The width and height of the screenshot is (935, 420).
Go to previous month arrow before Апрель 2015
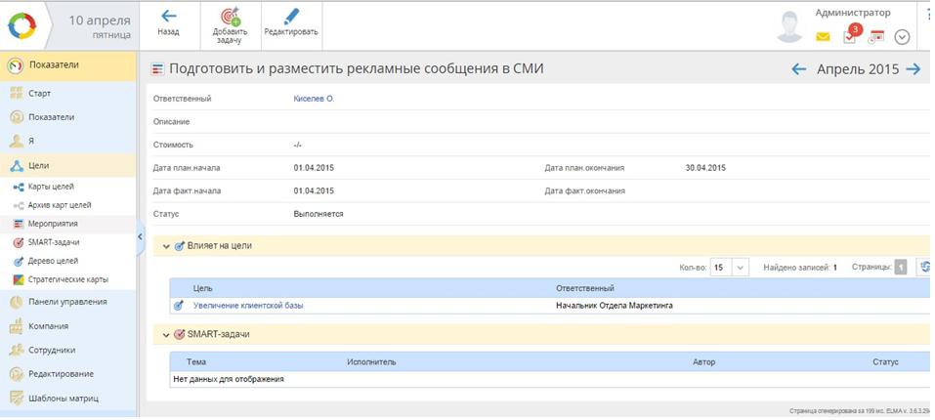(798, 69)
